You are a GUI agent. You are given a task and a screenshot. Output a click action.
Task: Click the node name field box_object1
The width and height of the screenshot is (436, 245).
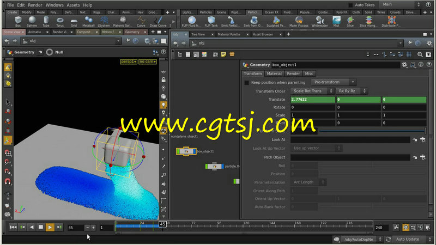[x=335, y=65]
